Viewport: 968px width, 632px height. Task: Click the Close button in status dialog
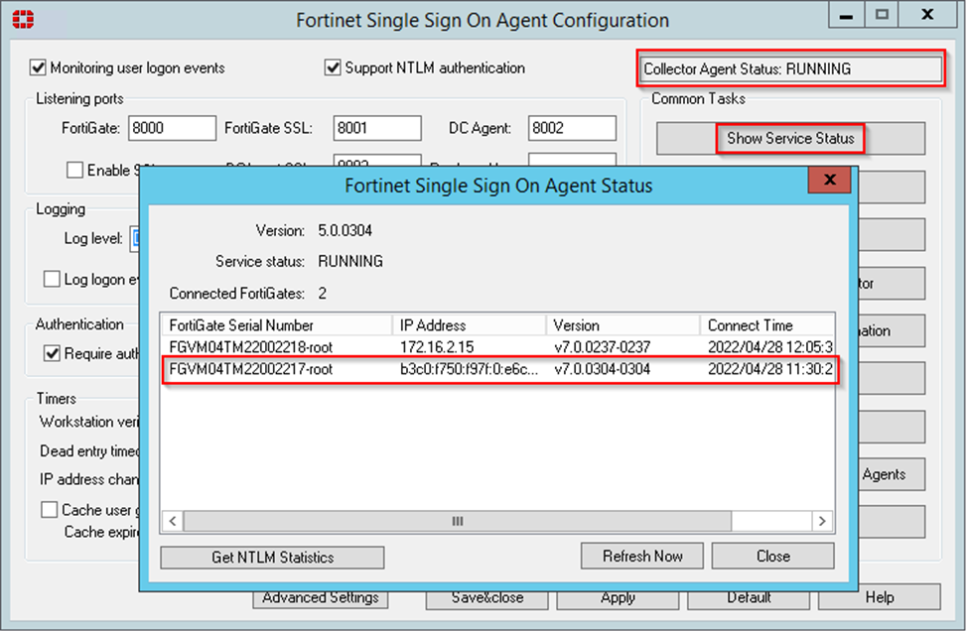pos(773,556)
